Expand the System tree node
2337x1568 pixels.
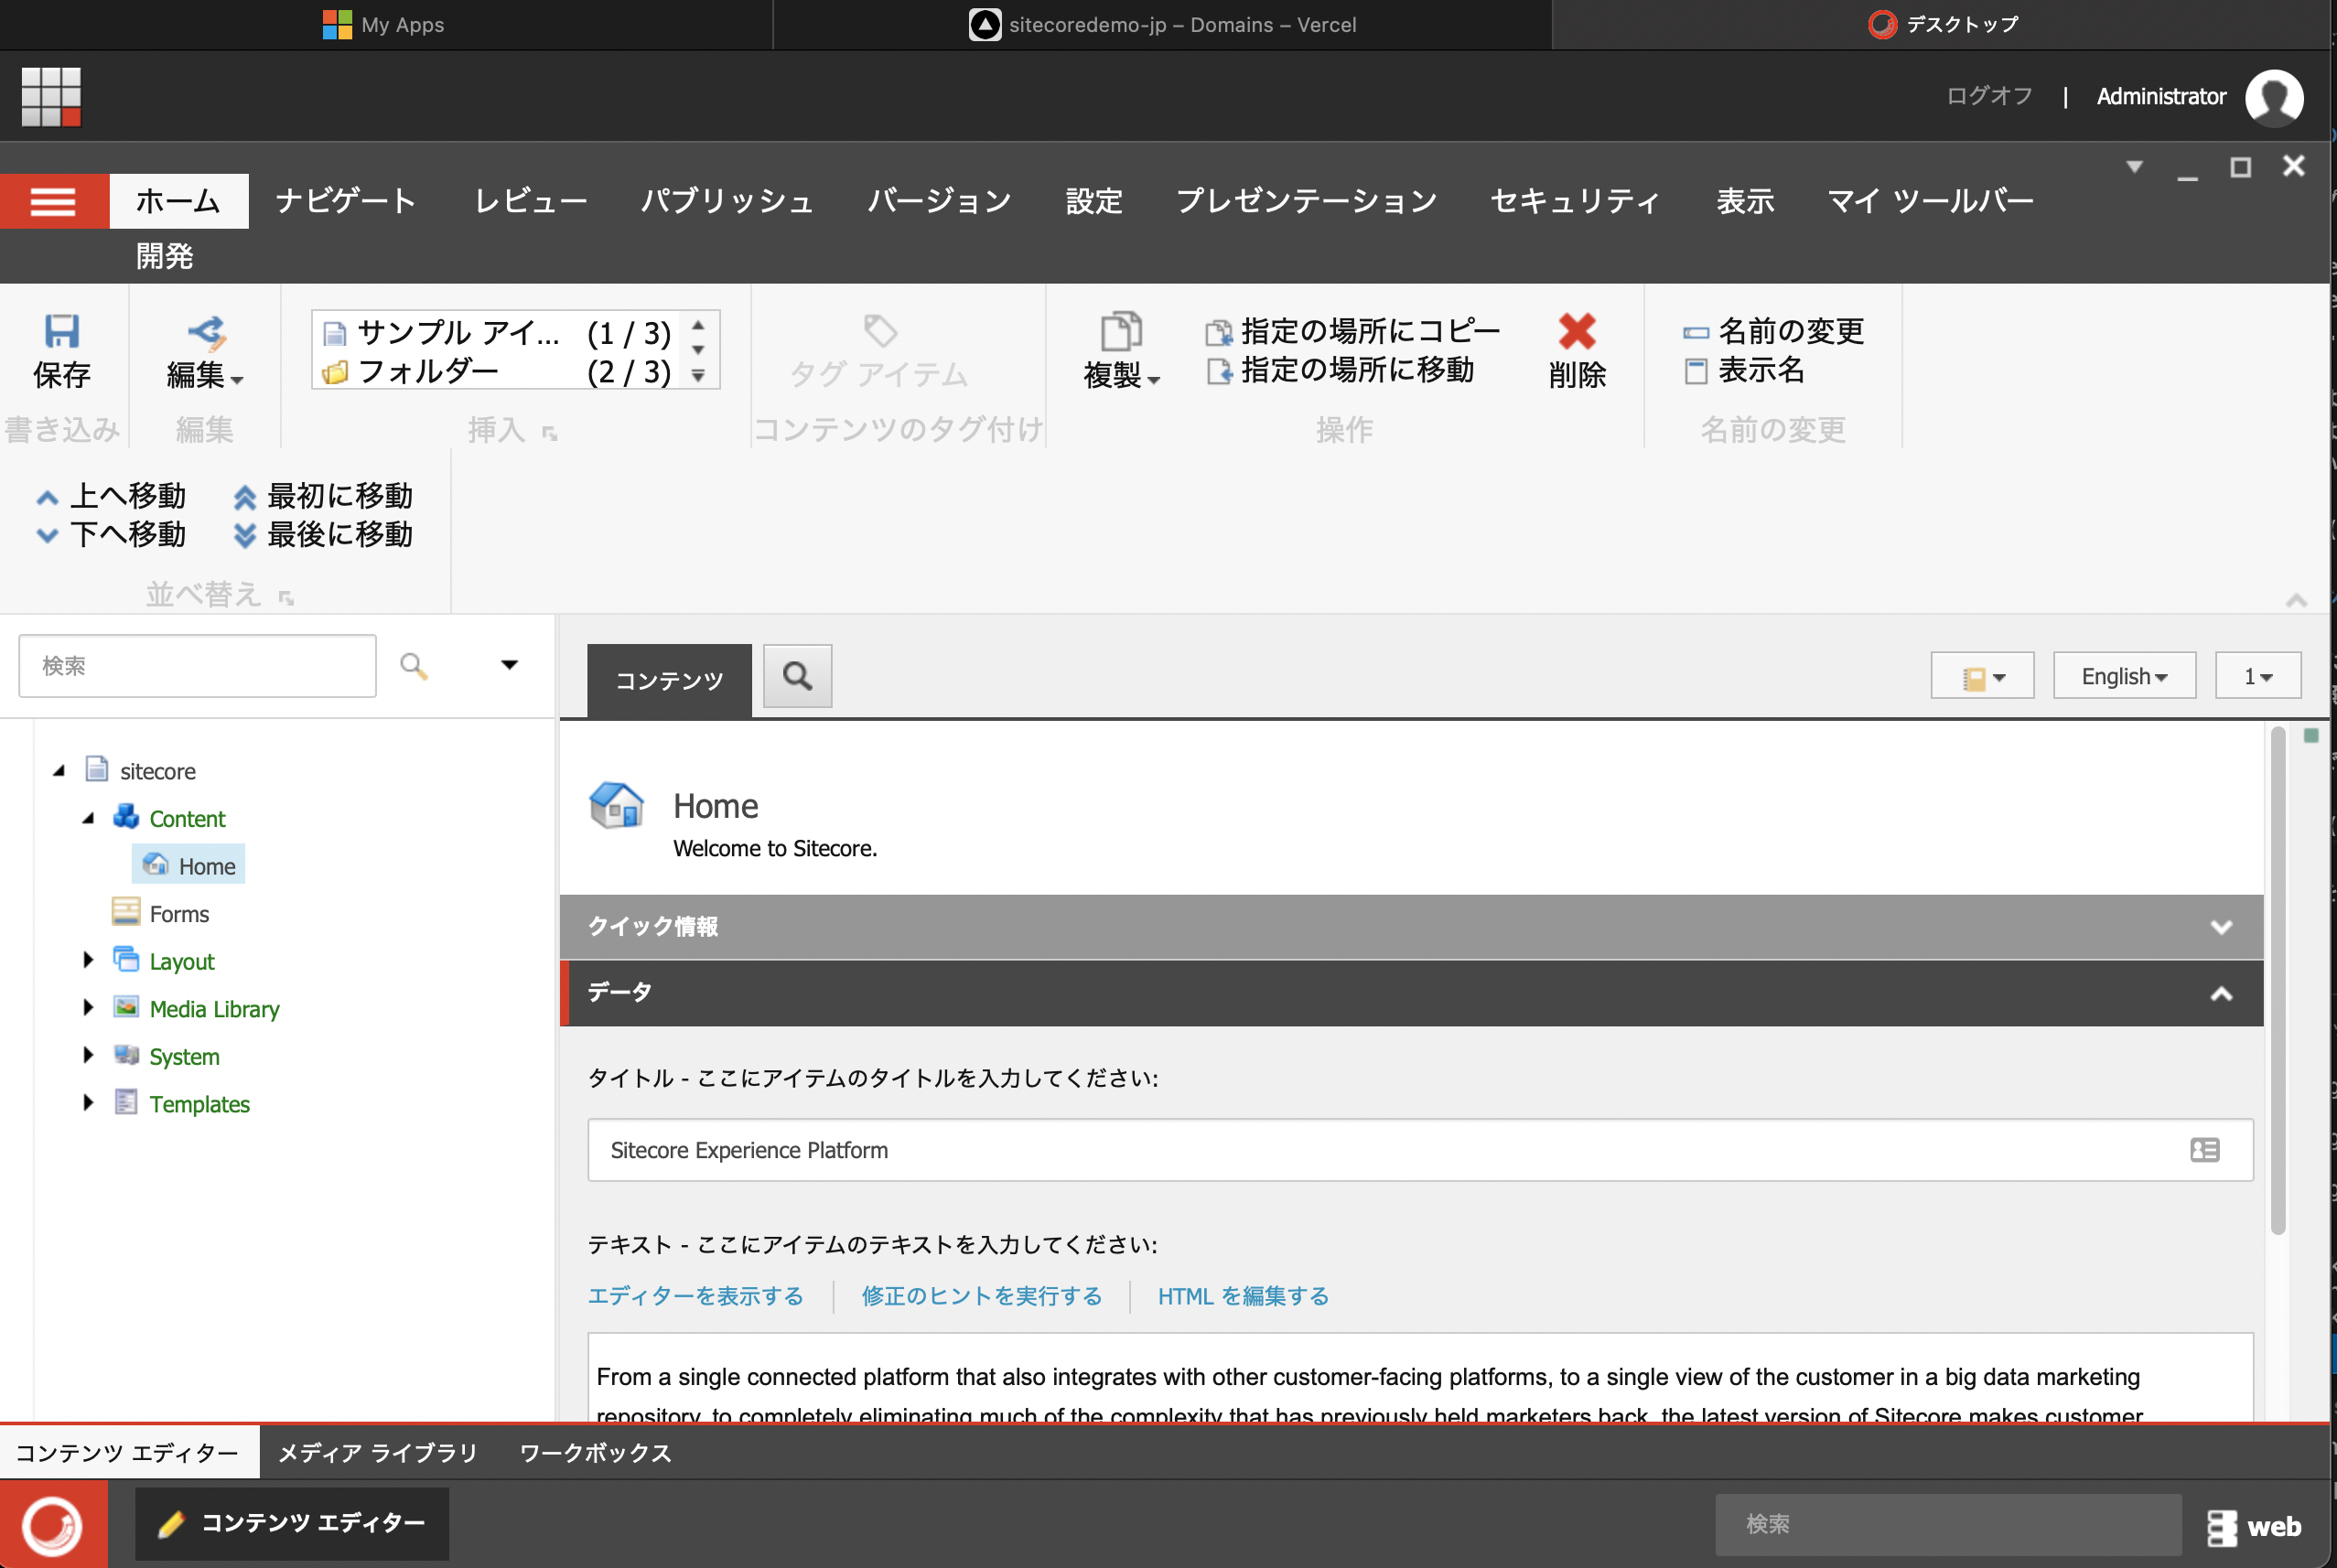pos(88,1055)
